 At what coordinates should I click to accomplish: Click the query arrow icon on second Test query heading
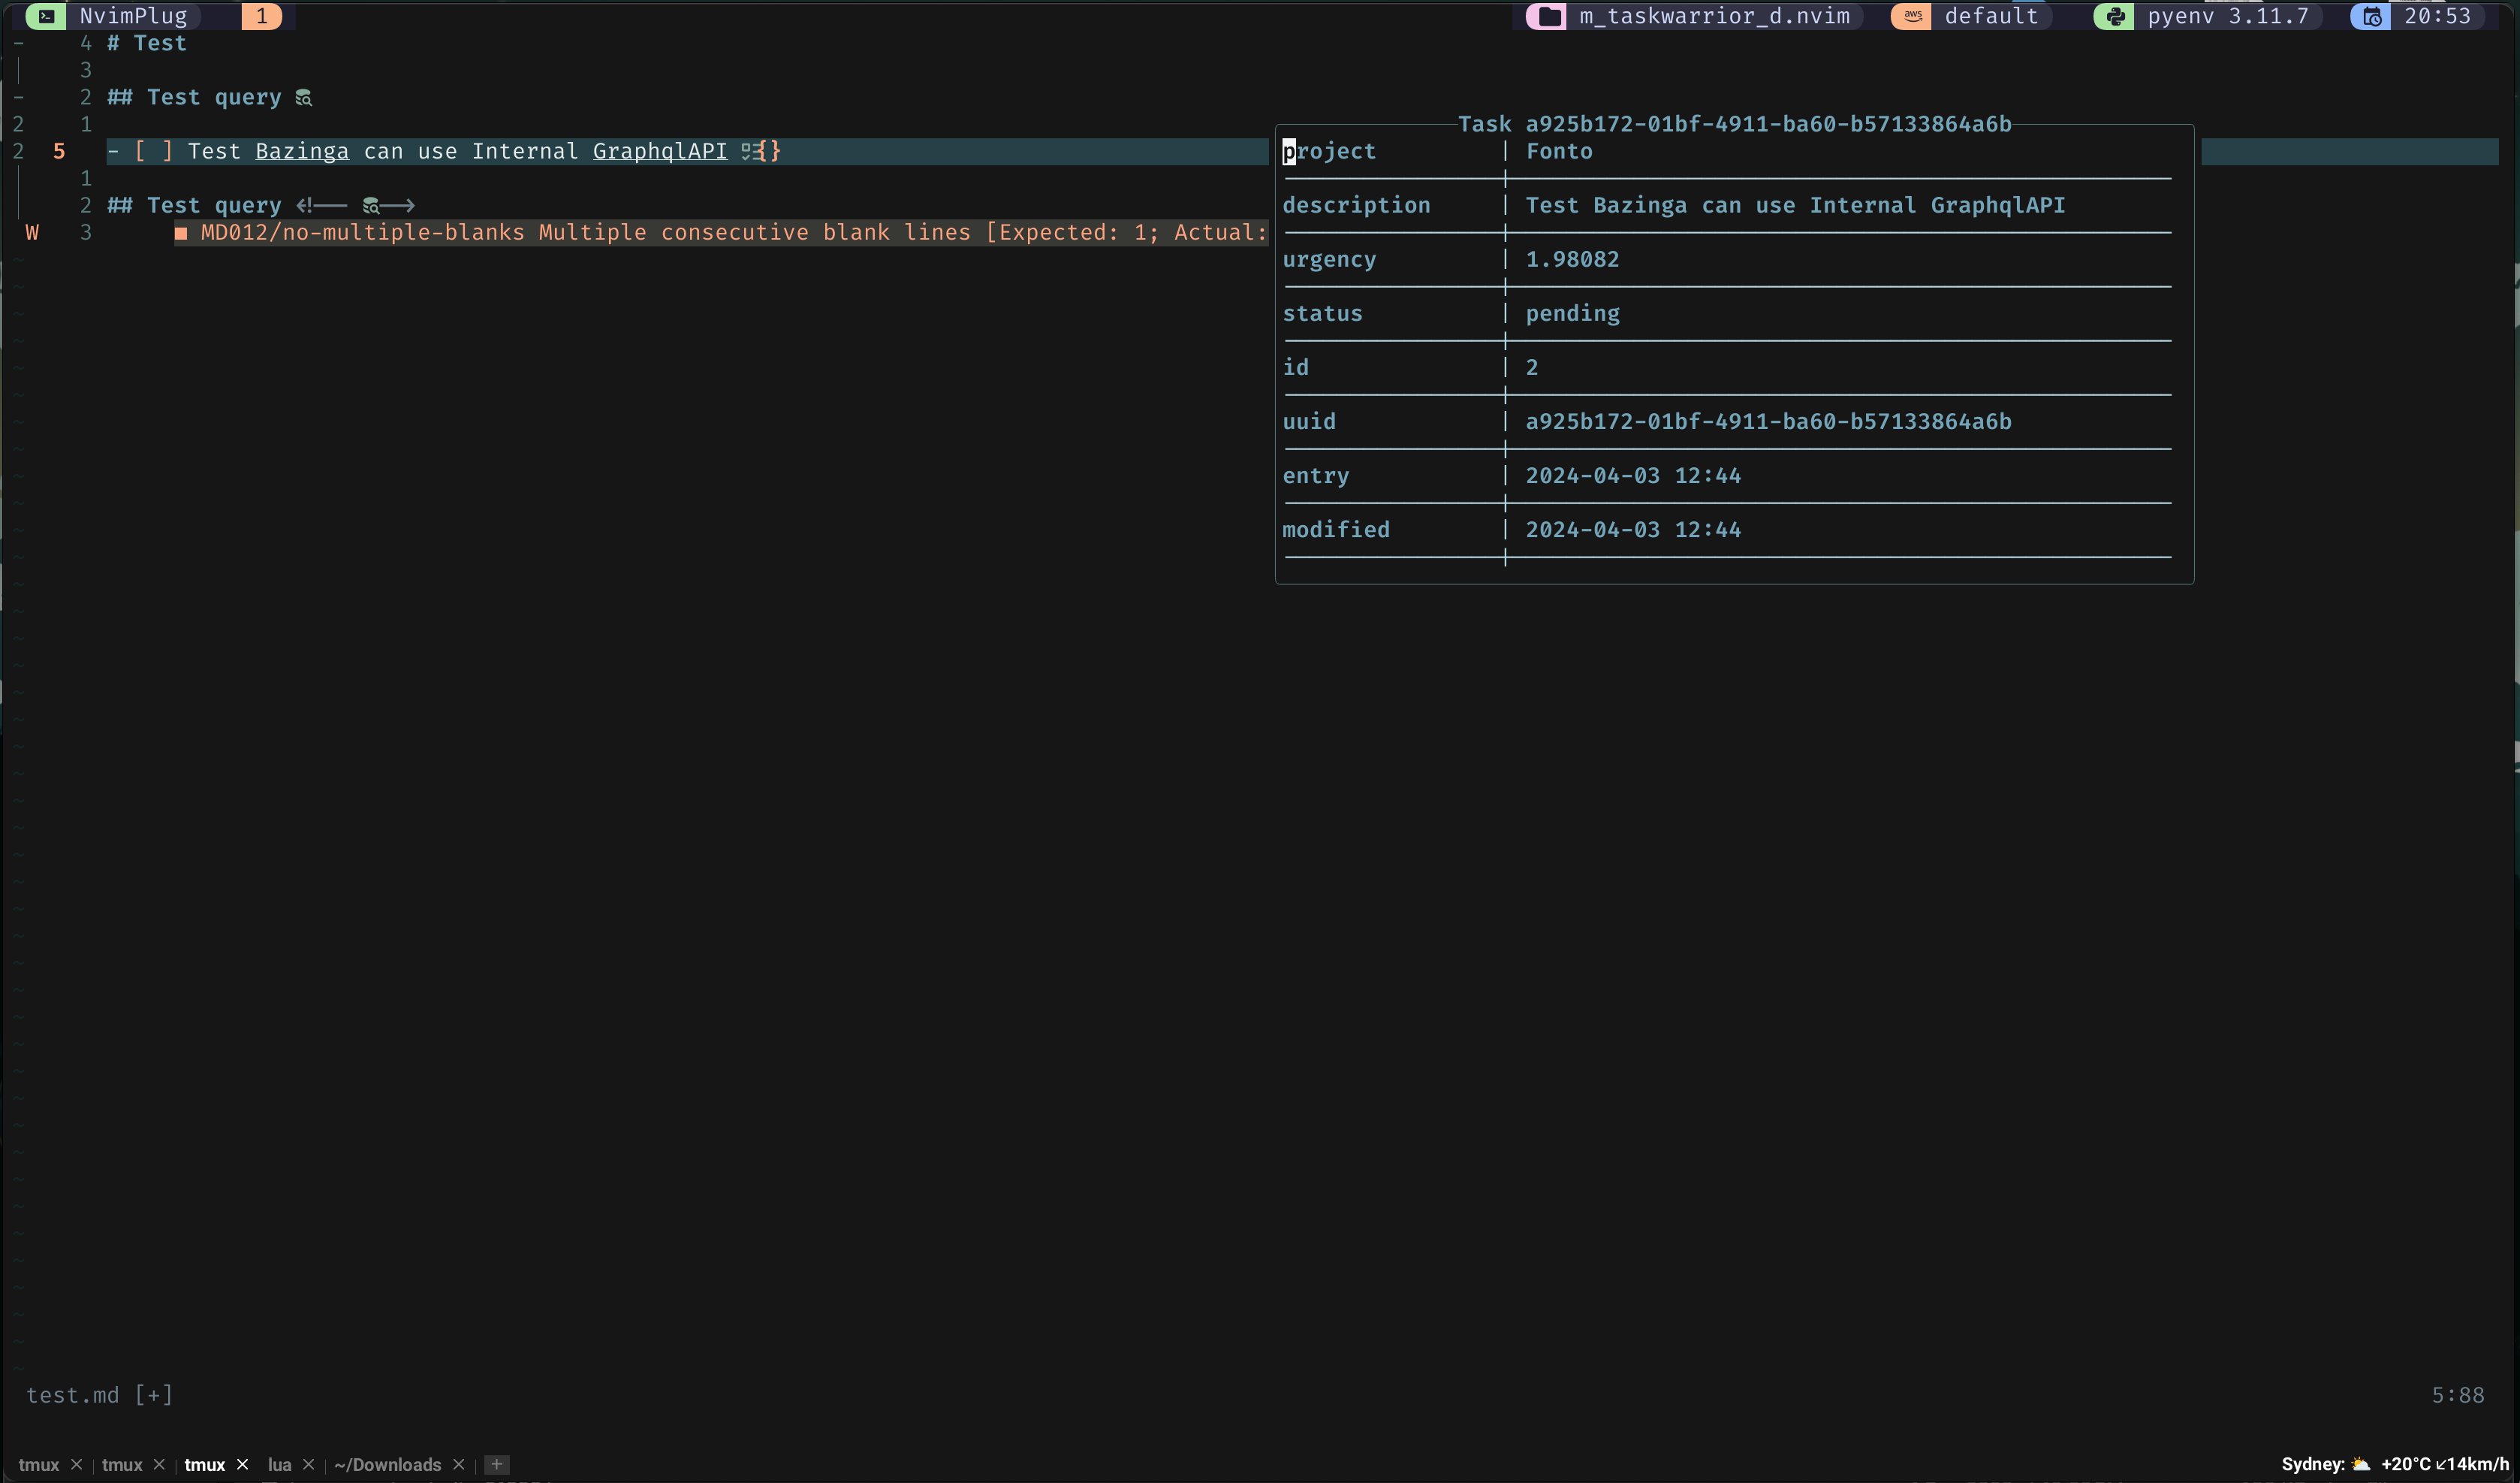tap(372, 206)
